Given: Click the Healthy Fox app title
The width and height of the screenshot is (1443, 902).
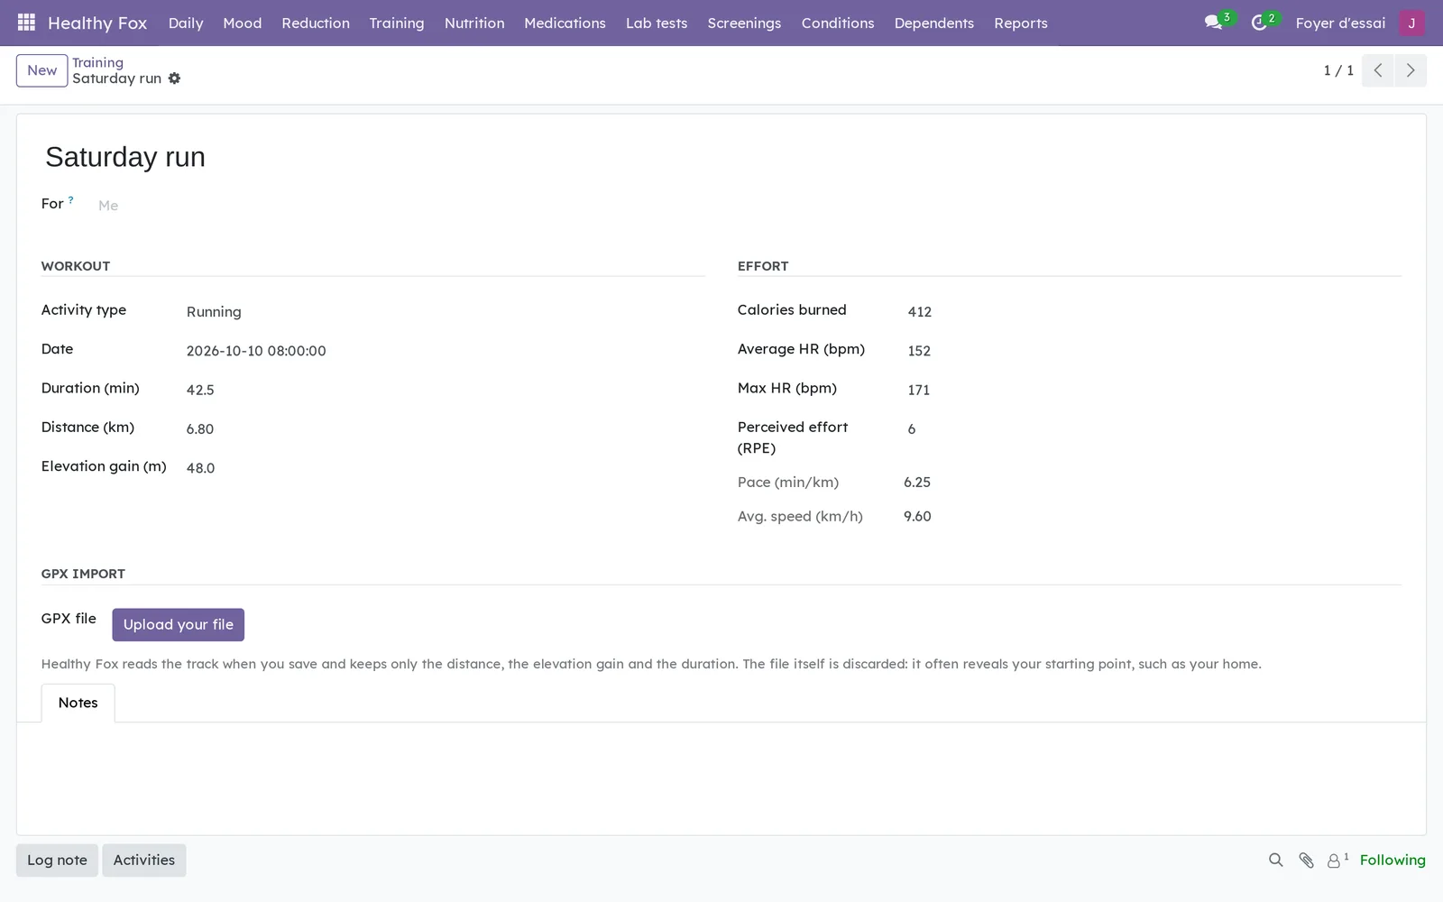Looking at the screenshot, I should (97, 23).
